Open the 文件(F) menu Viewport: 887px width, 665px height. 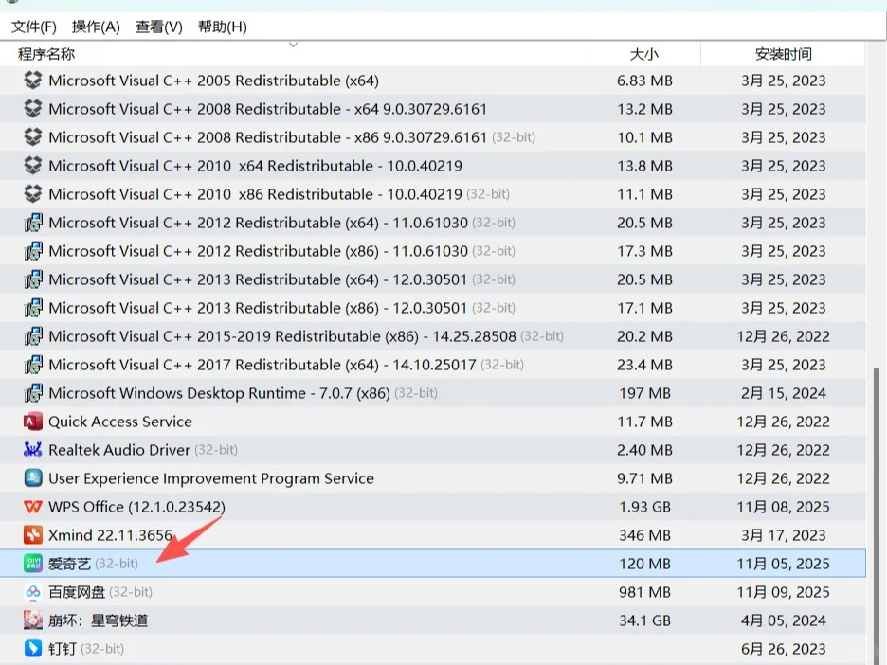pos(34,27)
